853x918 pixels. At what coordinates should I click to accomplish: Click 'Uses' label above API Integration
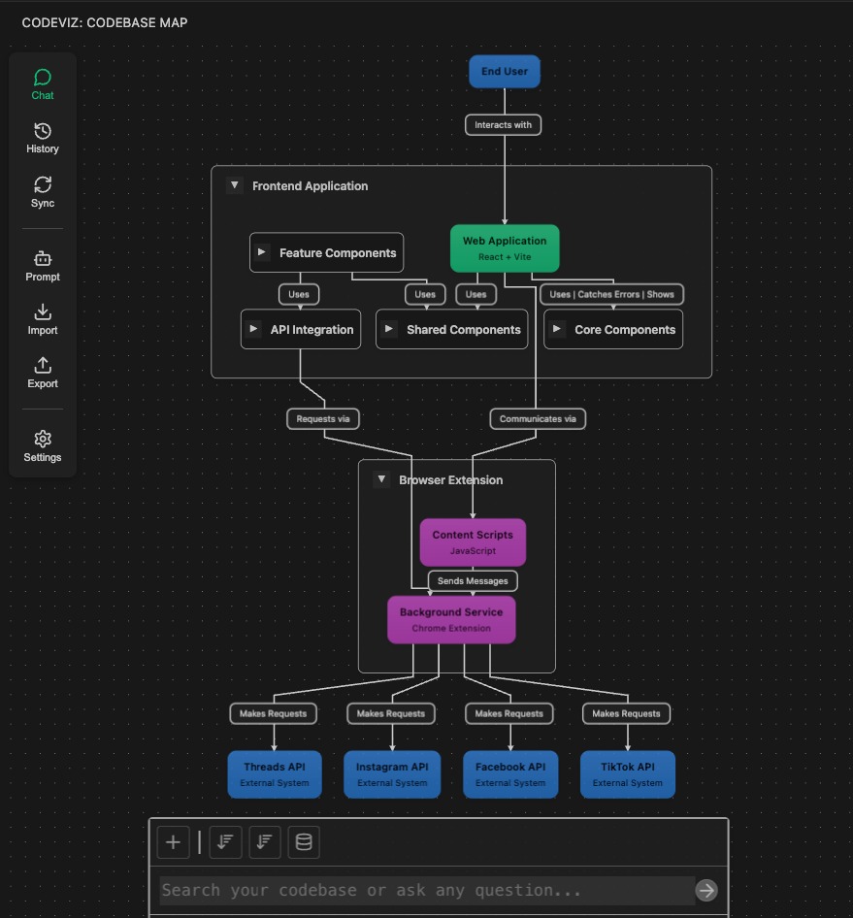299,294
